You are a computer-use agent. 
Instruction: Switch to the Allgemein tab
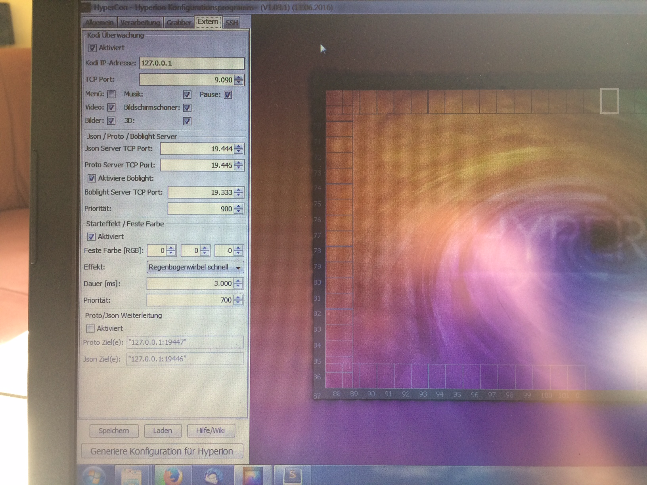(x=100, y=23)
